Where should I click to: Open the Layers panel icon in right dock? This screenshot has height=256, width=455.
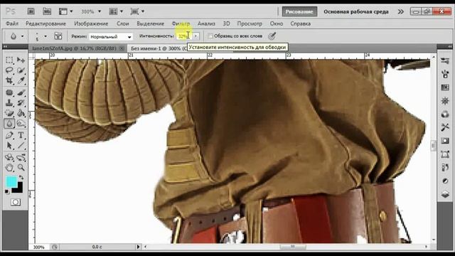coord(445,194)
